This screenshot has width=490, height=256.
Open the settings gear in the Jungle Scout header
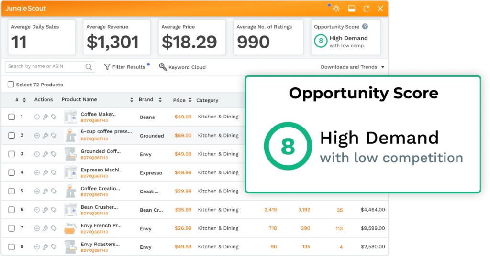[336, 9]
